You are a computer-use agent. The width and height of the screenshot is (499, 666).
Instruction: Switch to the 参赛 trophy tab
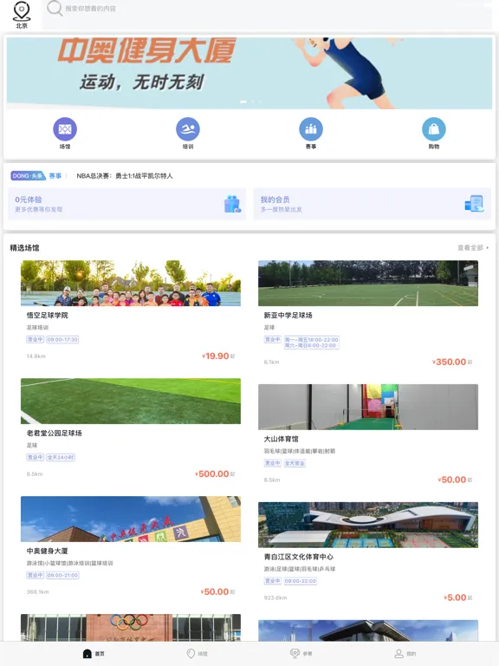point(301,654)
